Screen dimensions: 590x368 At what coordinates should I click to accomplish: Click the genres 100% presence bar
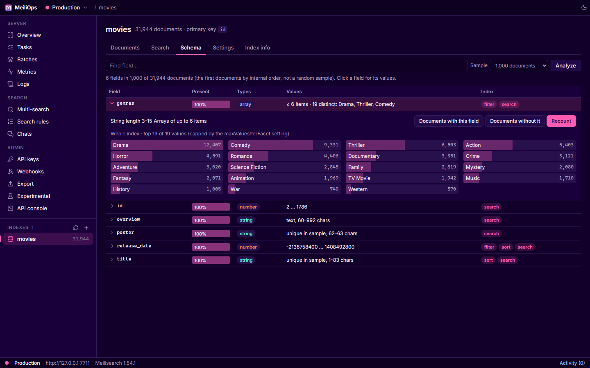[x=211, y=105]
